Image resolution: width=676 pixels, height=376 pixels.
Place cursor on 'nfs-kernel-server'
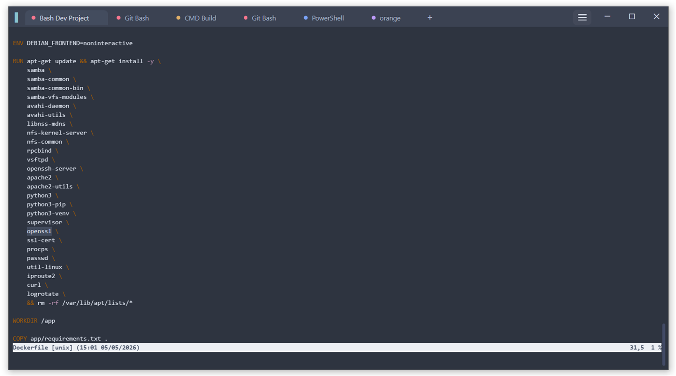[x=57, y=133]
